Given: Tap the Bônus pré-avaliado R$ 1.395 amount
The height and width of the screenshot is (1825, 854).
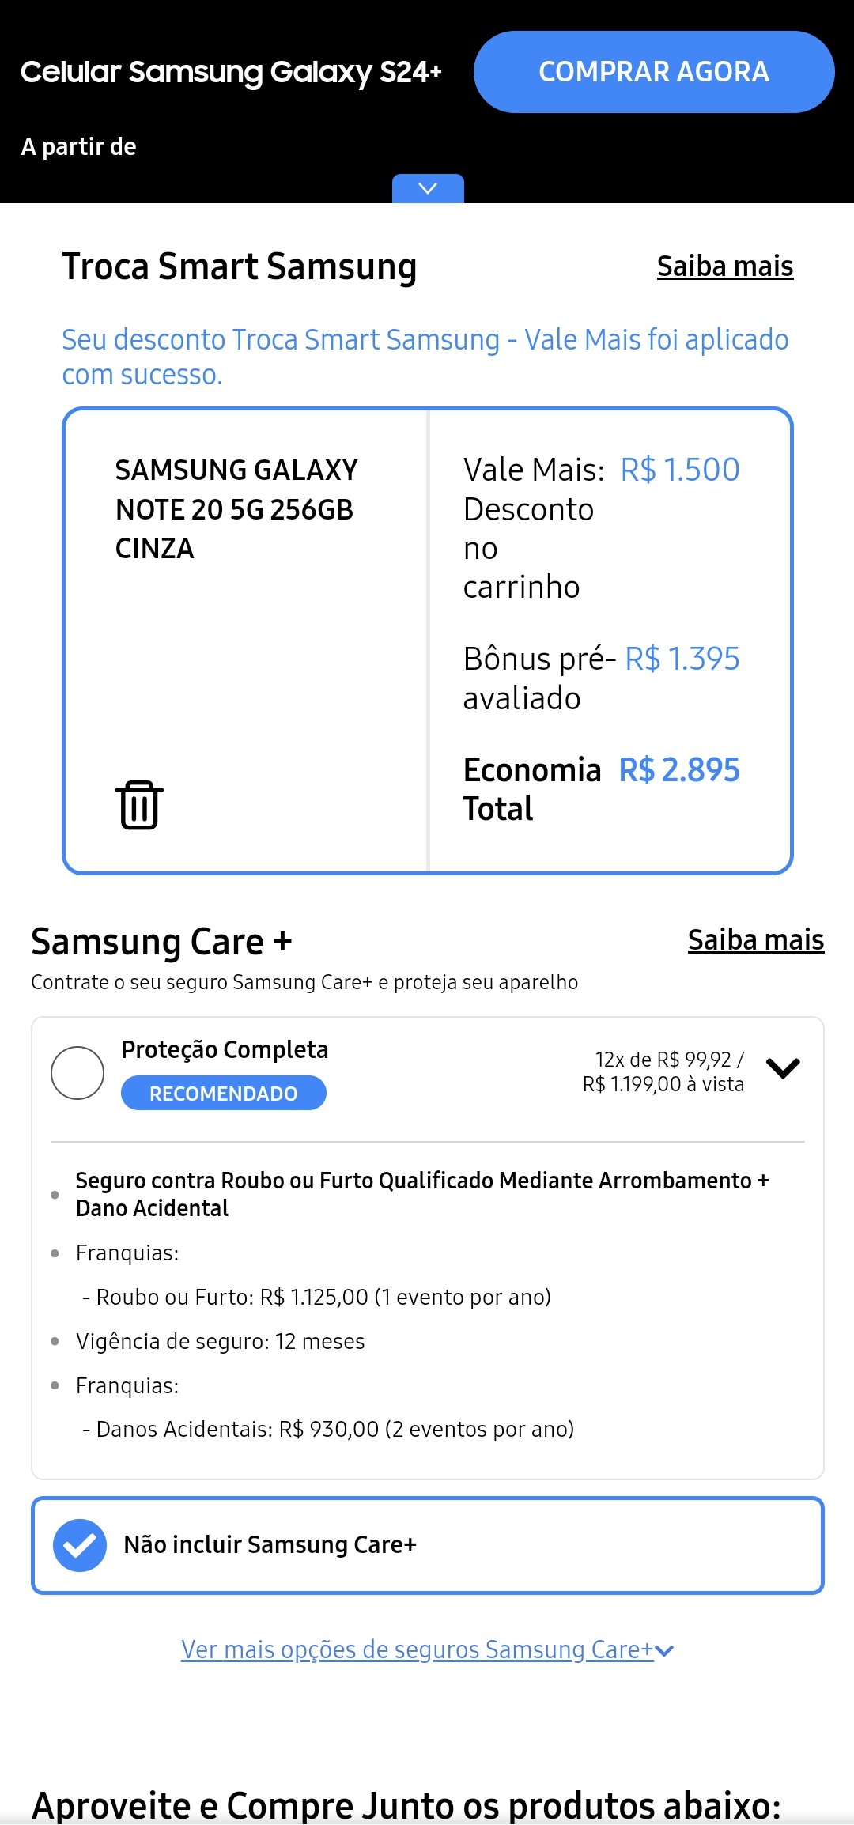Looking at the screenshot, I should point(682,659).
